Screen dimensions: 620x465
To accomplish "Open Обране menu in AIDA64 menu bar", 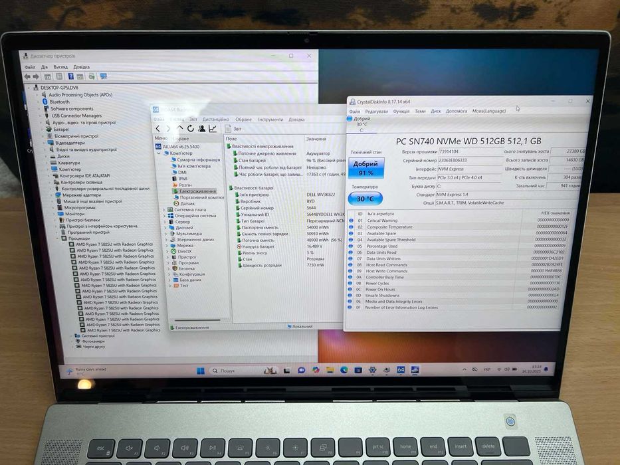I will (x=244, y=119).
